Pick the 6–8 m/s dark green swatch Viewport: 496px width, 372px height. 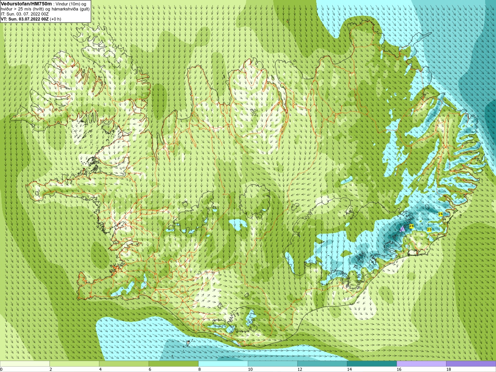[x=174, y=364]
